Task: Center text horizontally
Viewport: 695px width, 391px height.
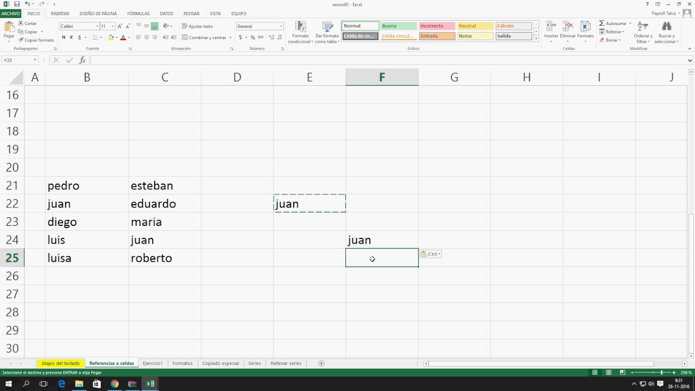Action: 147,37
